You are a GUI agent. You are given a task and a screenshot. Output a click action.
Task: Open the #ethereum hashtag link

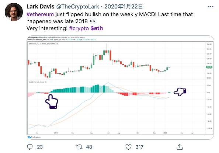[x=40, y=14]
